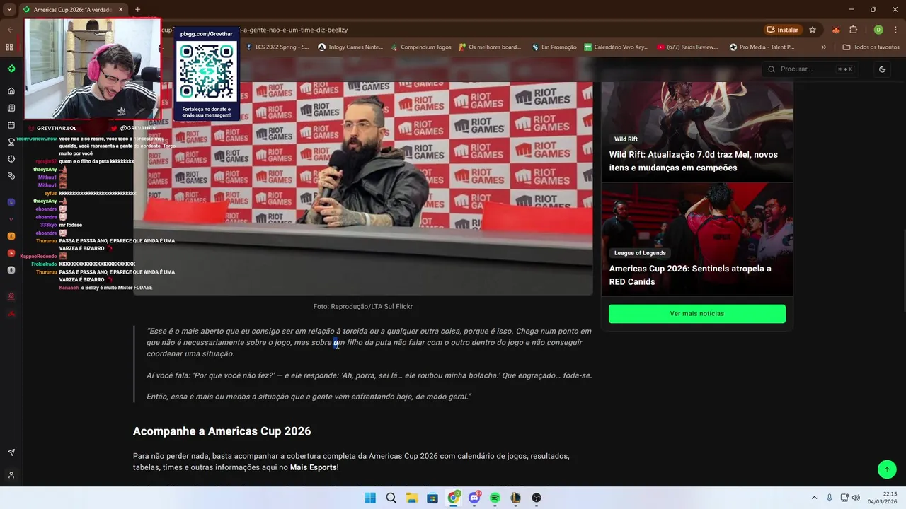Open (677) Raids Review... YouTube bookmark

click(687, 47)
